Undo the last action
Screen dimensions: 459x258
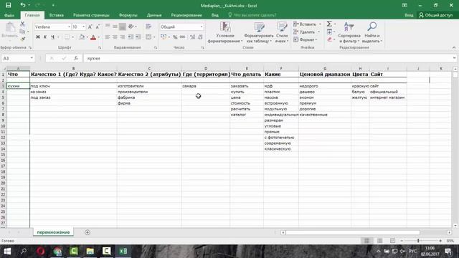[22, 5]
